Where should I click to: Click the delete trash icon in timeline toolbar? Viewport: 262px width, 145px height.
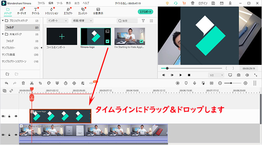23,83
